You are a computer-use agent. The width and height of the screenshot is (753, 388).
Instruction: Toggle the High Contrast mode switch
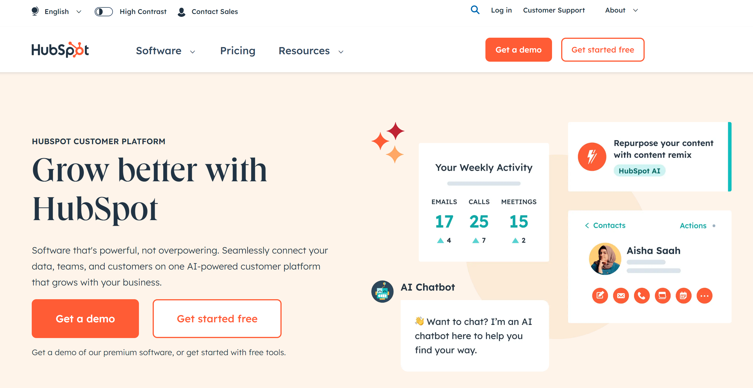click(x=104, y=11)
